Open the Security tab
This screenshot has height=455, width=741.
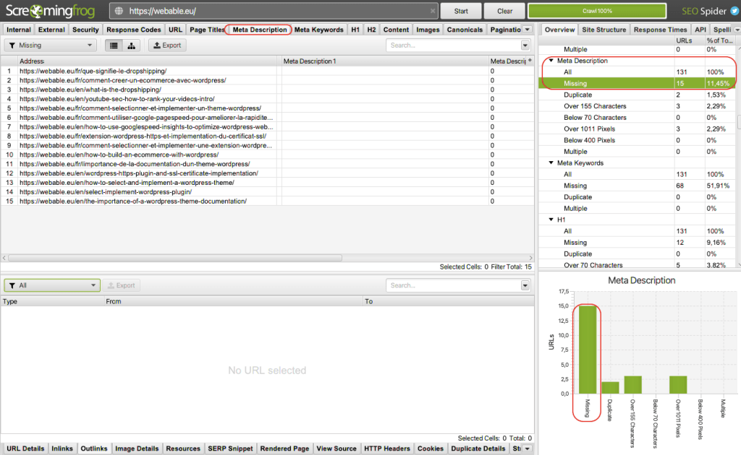85,29
